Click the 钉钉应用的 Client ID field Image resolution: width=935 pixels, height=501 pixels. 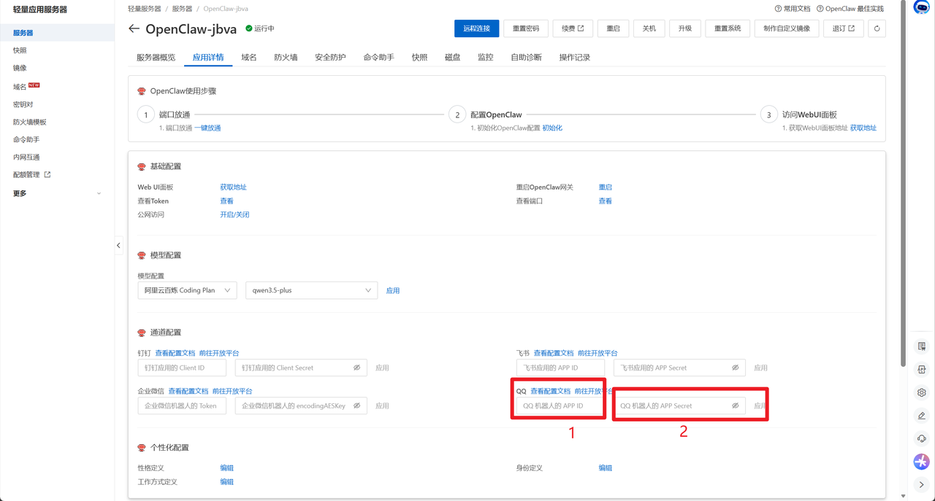(x=182, y=368)
